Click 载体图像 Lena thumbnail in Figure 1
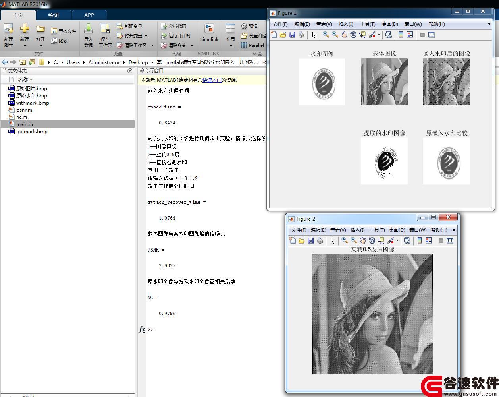This screenshot has height=397, width=499. pyautogui.click(x=384, y=82)
